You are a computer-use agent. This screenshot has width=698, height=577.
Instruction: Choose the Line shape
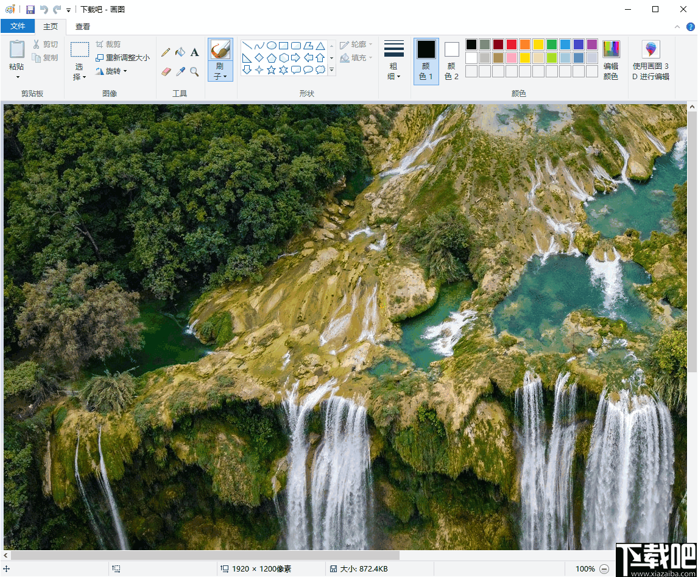[247, 46]
